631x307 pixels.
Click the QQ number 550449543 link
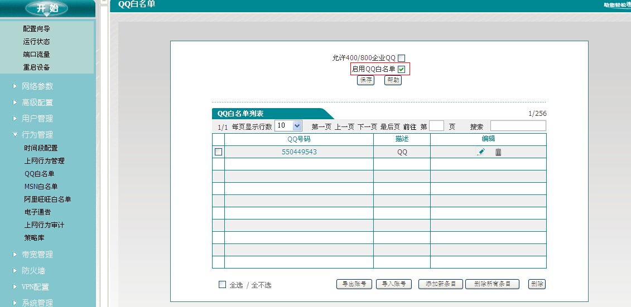[299, 152]
